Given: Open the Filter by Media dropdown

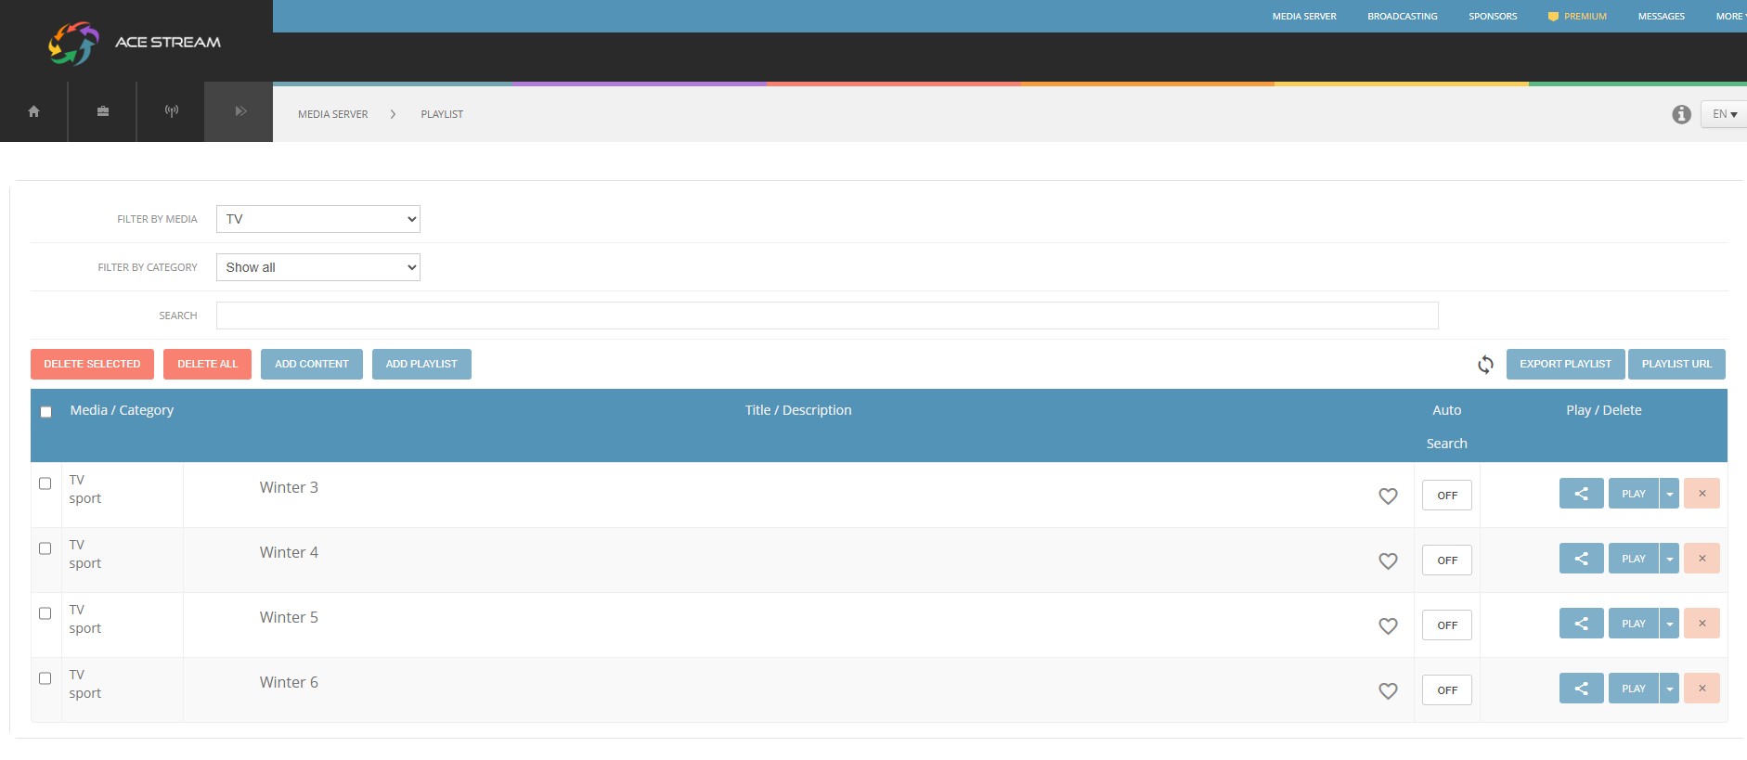Looking at the screenshot, I should [x=317, y=219].
